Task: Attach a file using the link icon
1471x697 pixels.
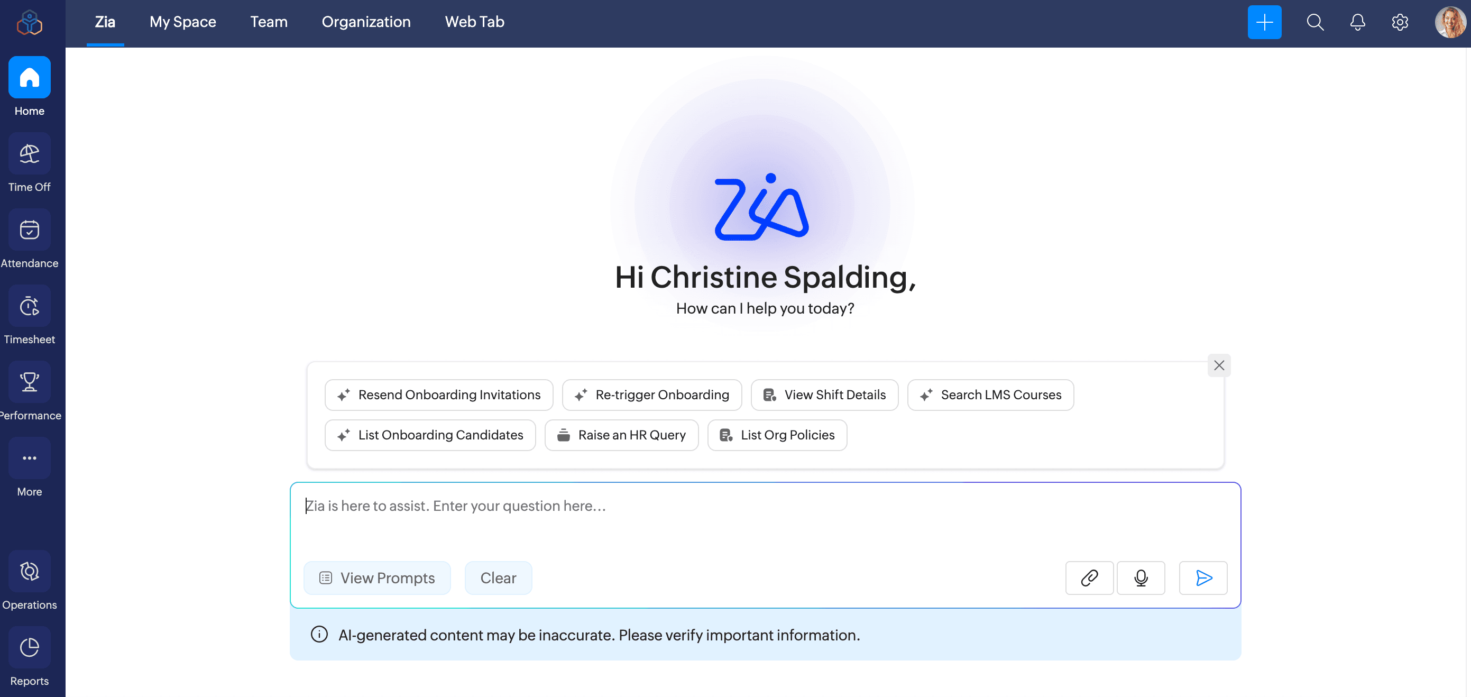Action: [1089, 577]
